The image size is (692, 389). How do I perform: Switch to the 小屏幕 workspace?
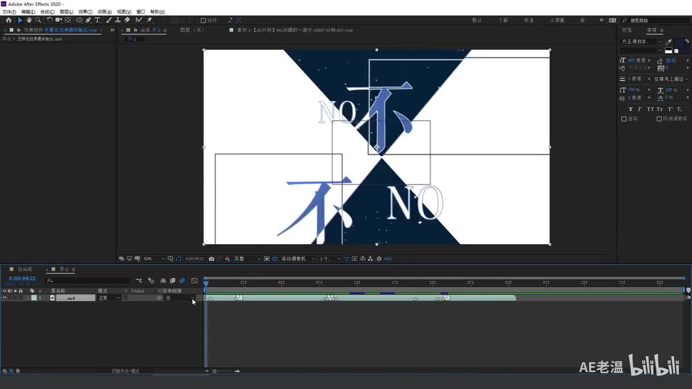(x=557, y=20)
